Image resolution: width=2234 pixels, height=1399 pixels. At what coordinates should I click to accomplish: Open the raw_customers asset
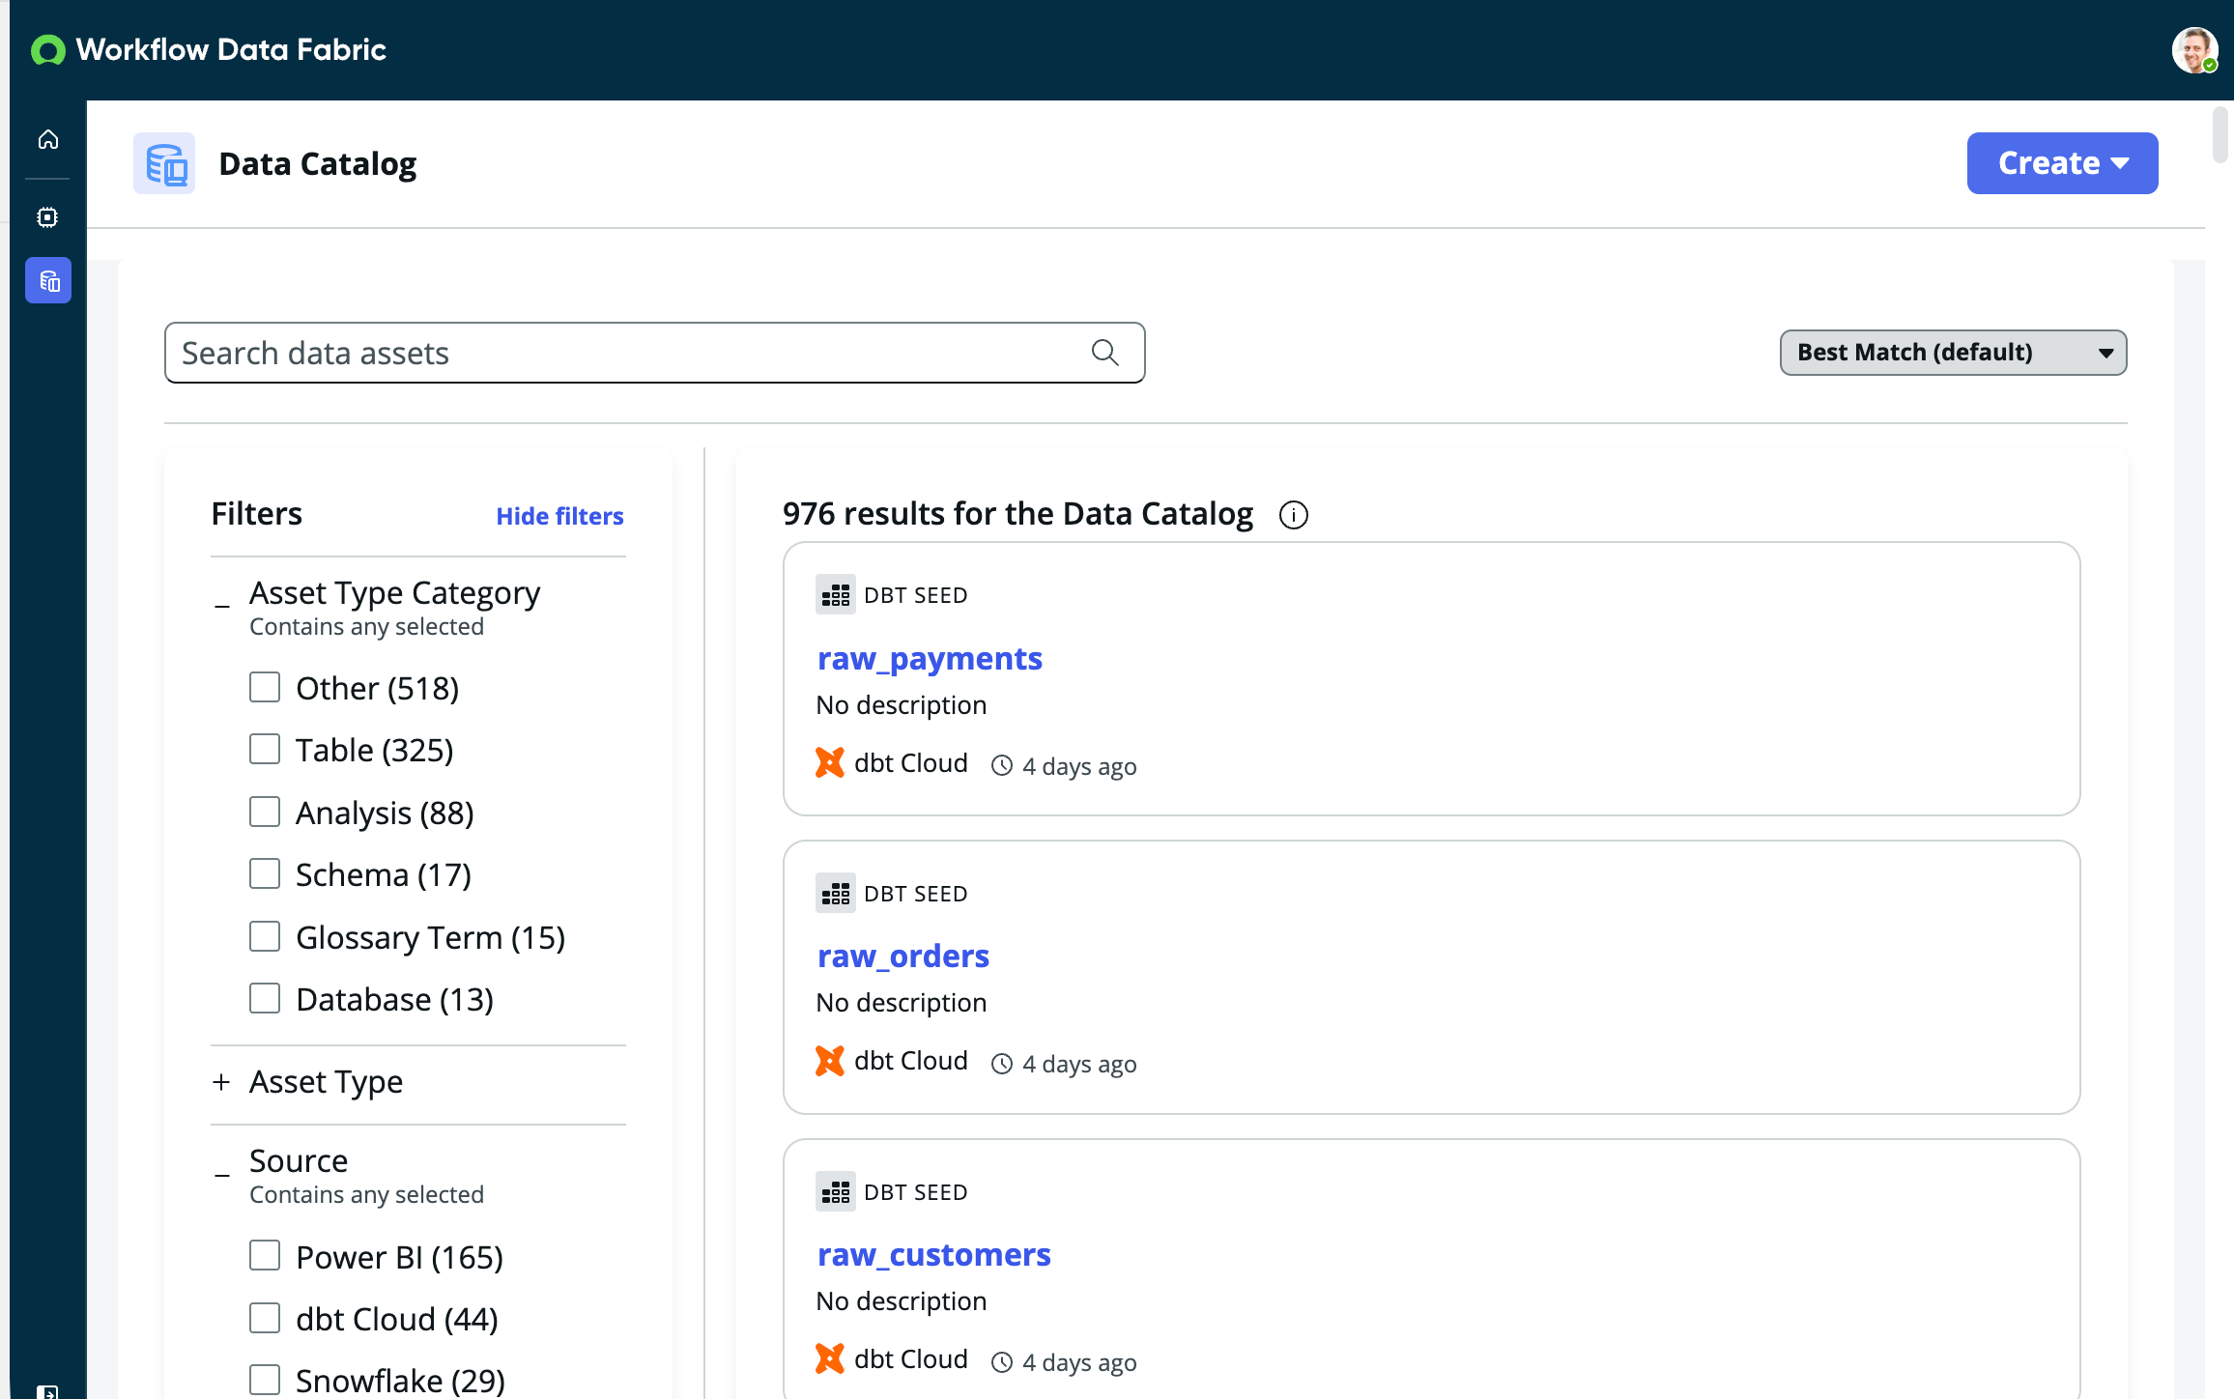pos(934,1255)
